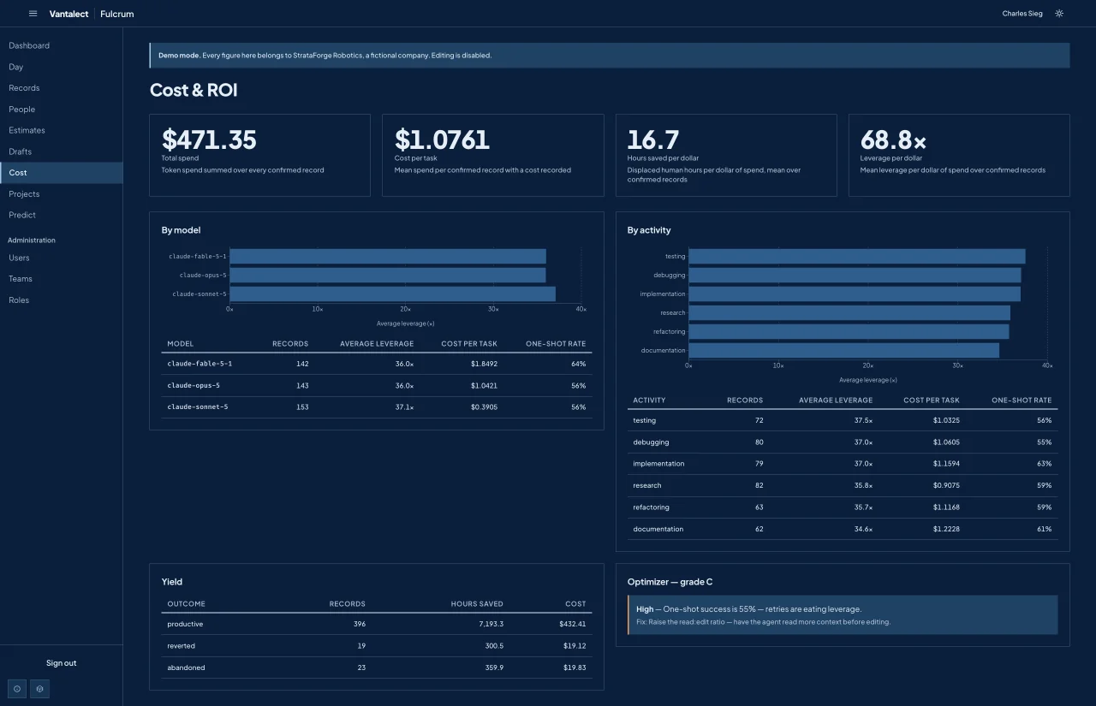Select Drafts in the sidebar
The width and height of the screenshot is (1096, 706).
tap(61, 151)
